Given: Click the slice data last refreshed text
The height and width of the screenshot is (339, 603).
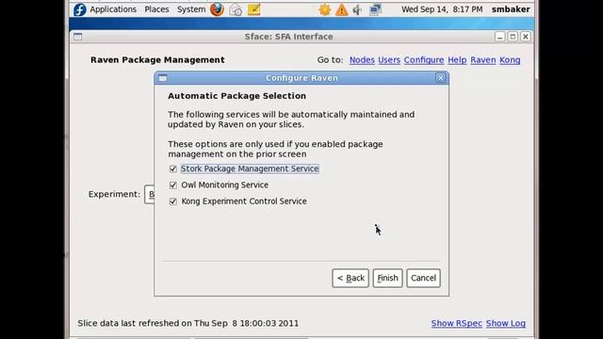Looking at the screenshot, I should (x=188, y=323).
